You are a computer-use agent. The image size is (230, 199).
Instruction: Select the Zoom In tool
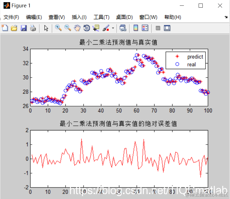tap(58, 28)
